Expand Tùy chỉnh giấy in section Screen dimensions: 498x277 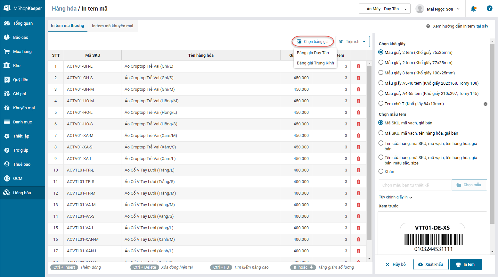click(395, 197)
